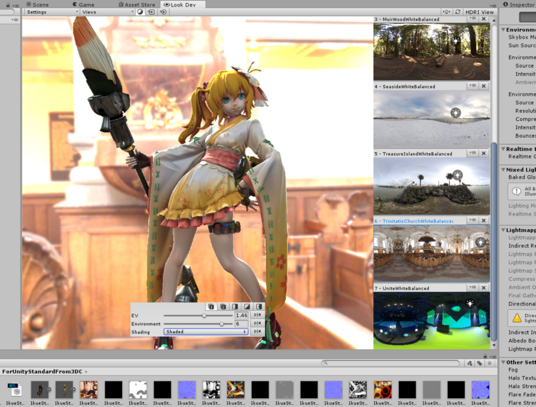Click the refresh icon beside HDRI View
This screenshot has height=407, width=536.
pos(457,12)
